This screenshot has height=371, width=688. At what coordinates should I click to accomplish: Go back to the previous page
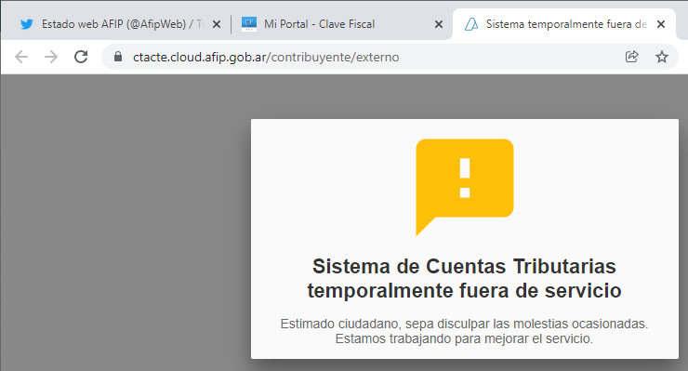[x=21, y=57]
